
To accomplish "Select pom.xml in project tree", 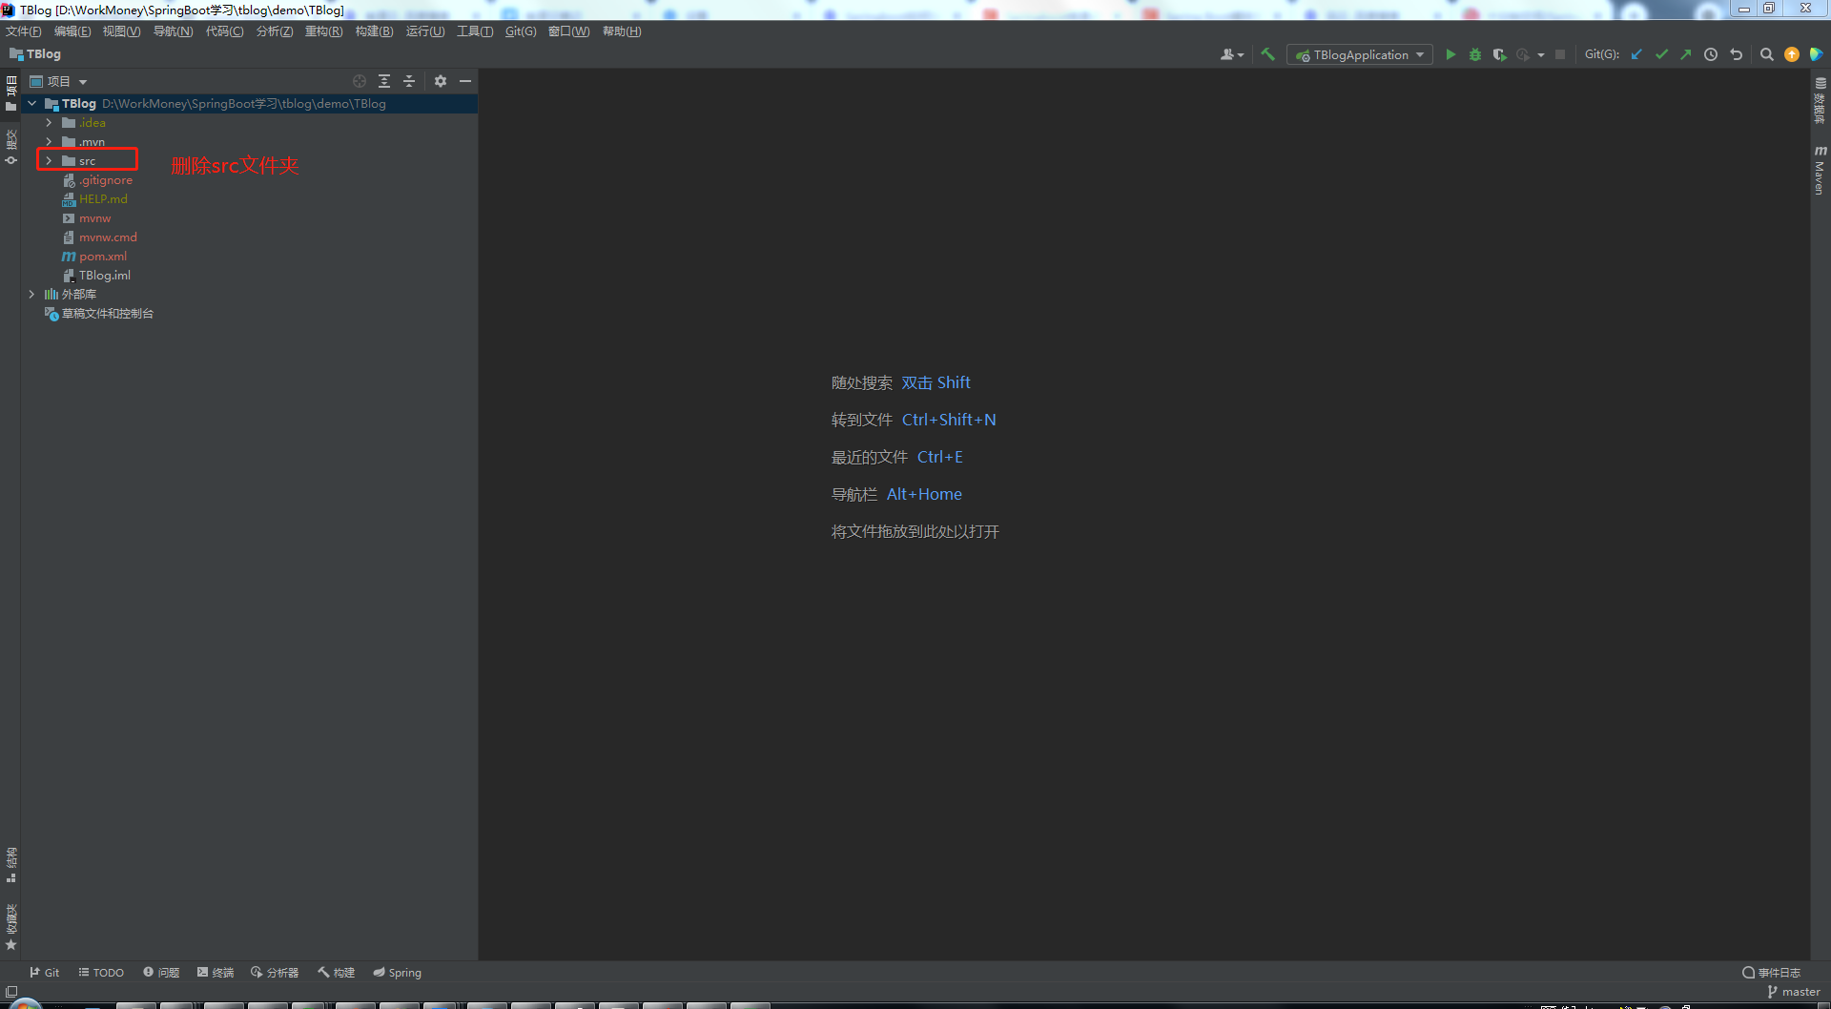I will [x=103, y=257].
